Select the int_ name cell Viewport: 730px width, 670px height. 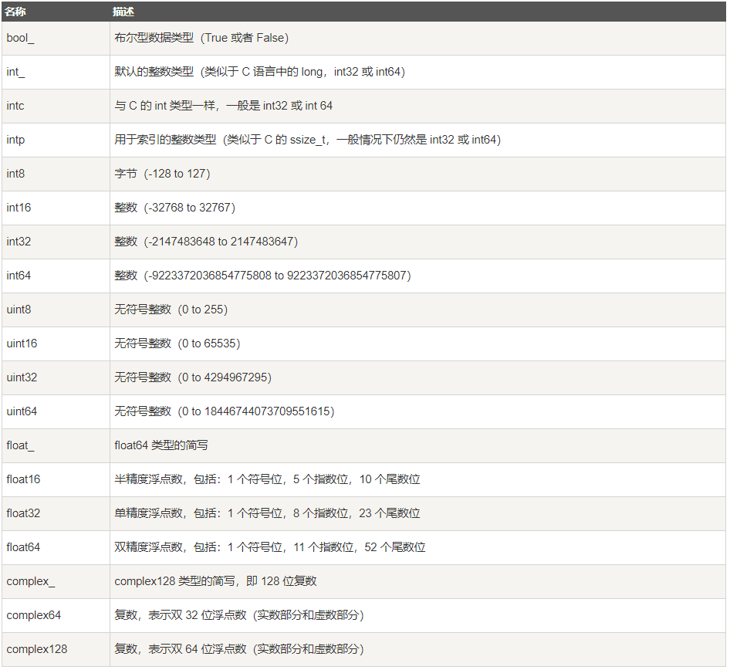click(56, 72)
